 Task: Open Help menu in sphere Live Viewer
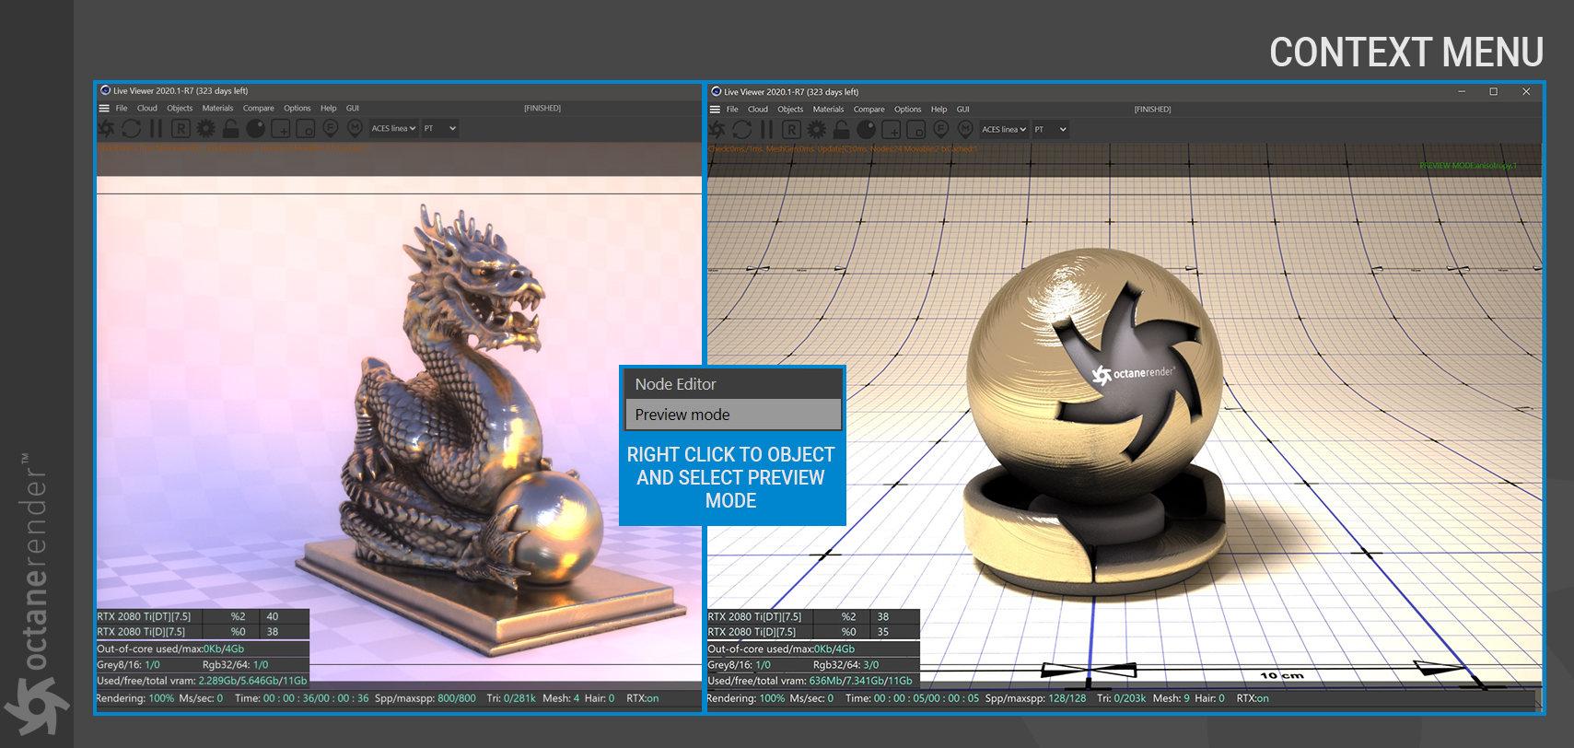pyautogui.click(x=939, y=110)
